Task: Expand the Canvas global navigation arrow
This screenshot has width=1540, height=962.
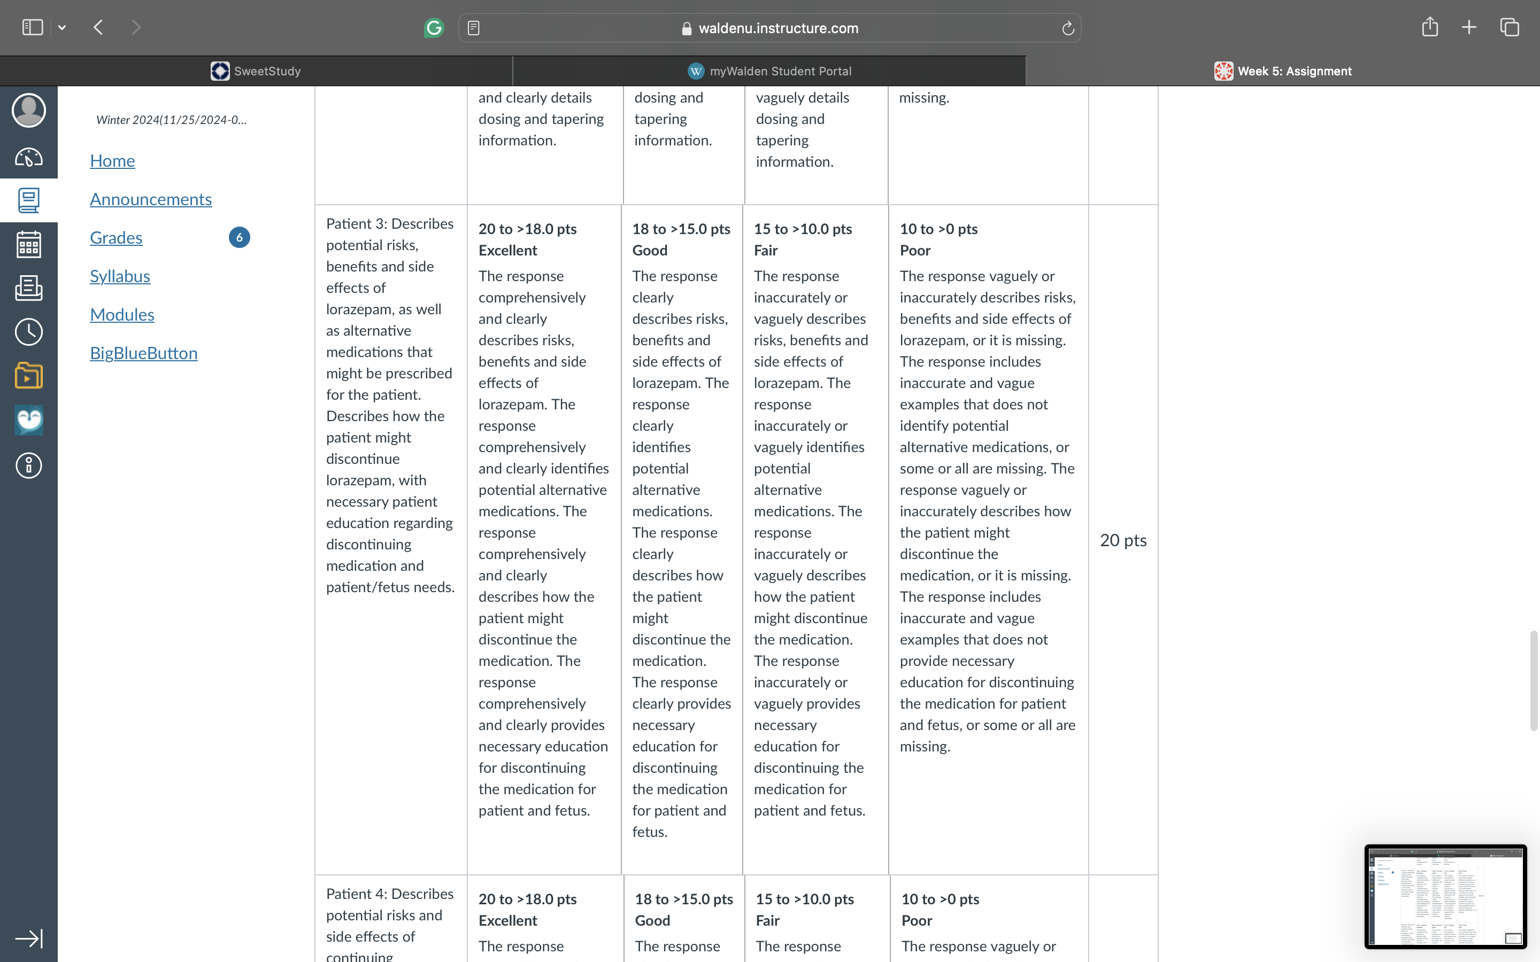Action: [x=29, y=938]
